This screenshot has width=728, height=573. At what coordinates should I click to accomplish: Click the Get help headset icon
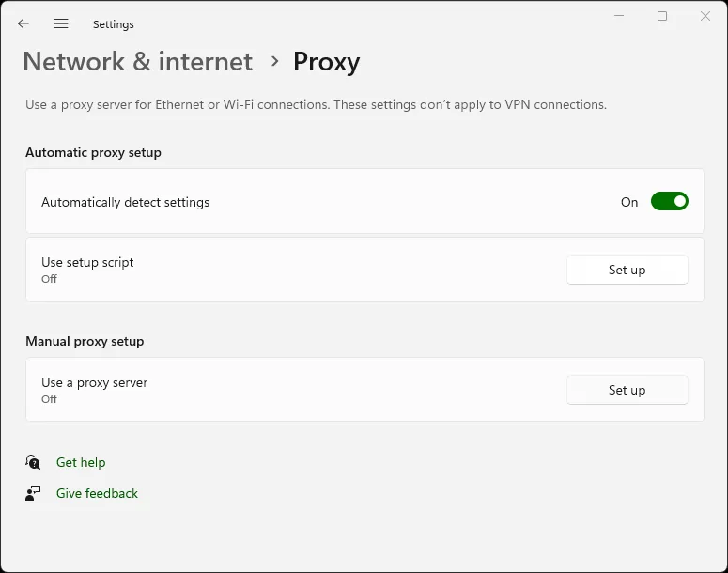pyautogui.click(x=34, y=462)
